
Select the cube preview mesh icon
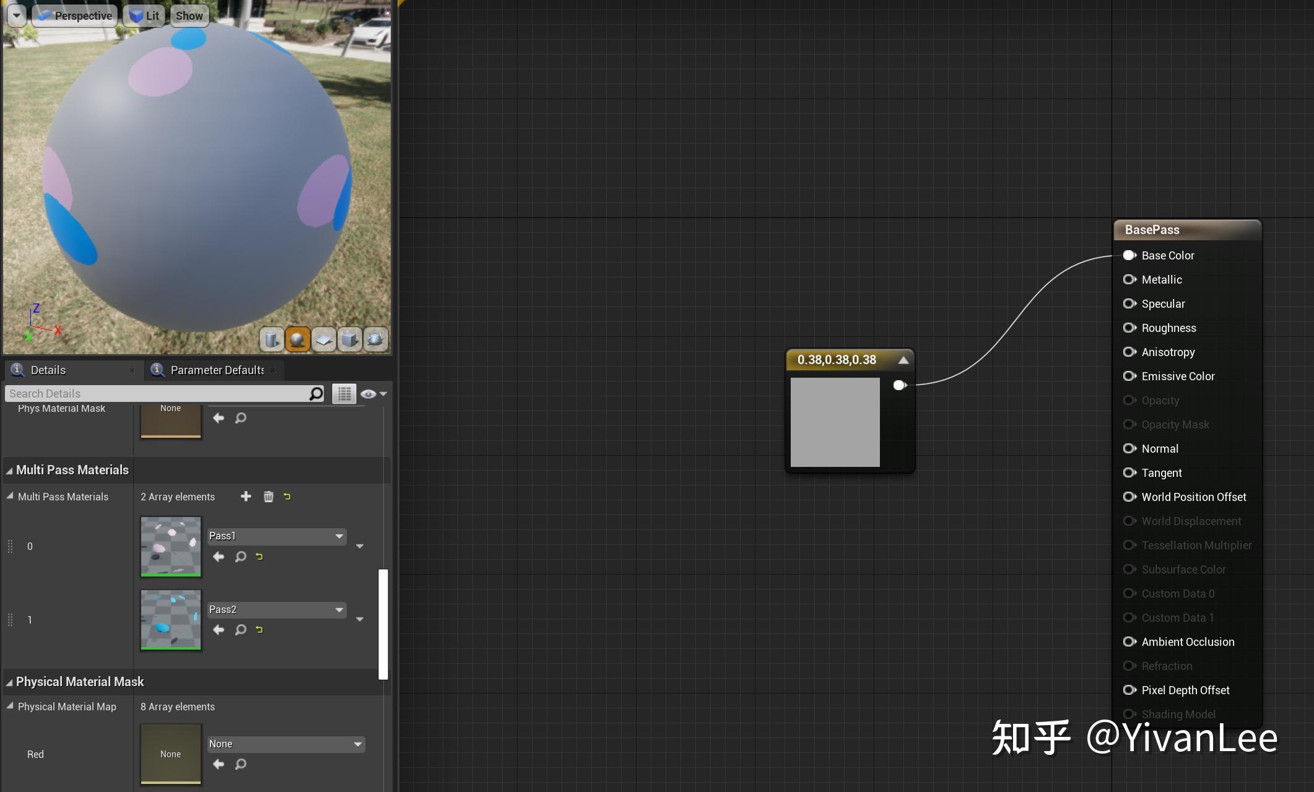(x=349, y=339)
